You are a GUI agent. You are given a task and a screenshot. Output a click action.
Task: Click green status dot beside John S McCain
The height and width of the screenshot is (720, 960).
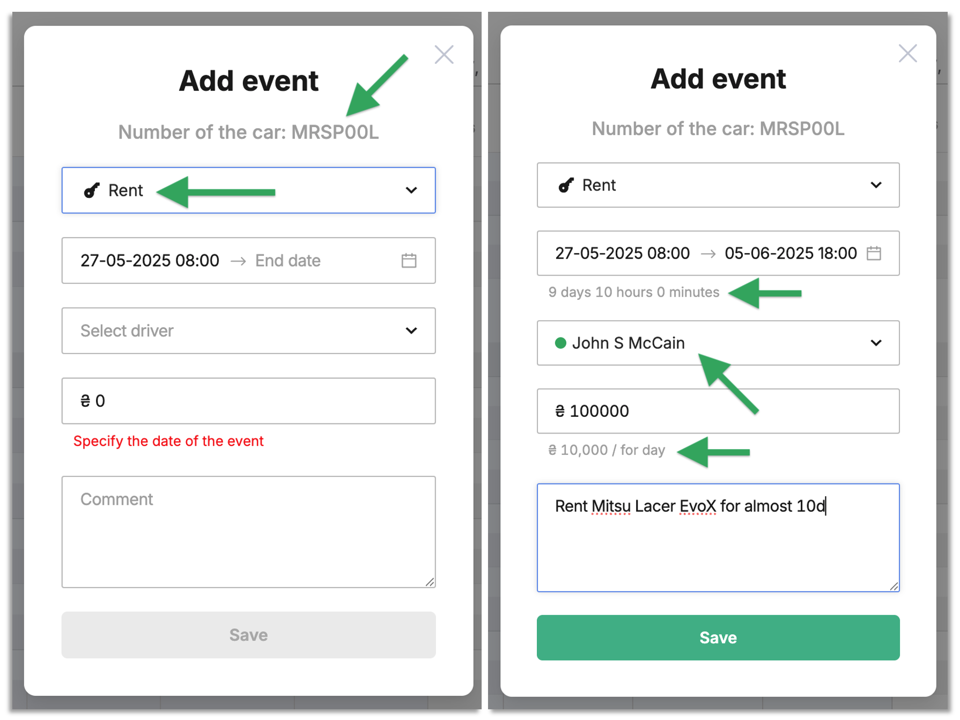coord(560,343)
